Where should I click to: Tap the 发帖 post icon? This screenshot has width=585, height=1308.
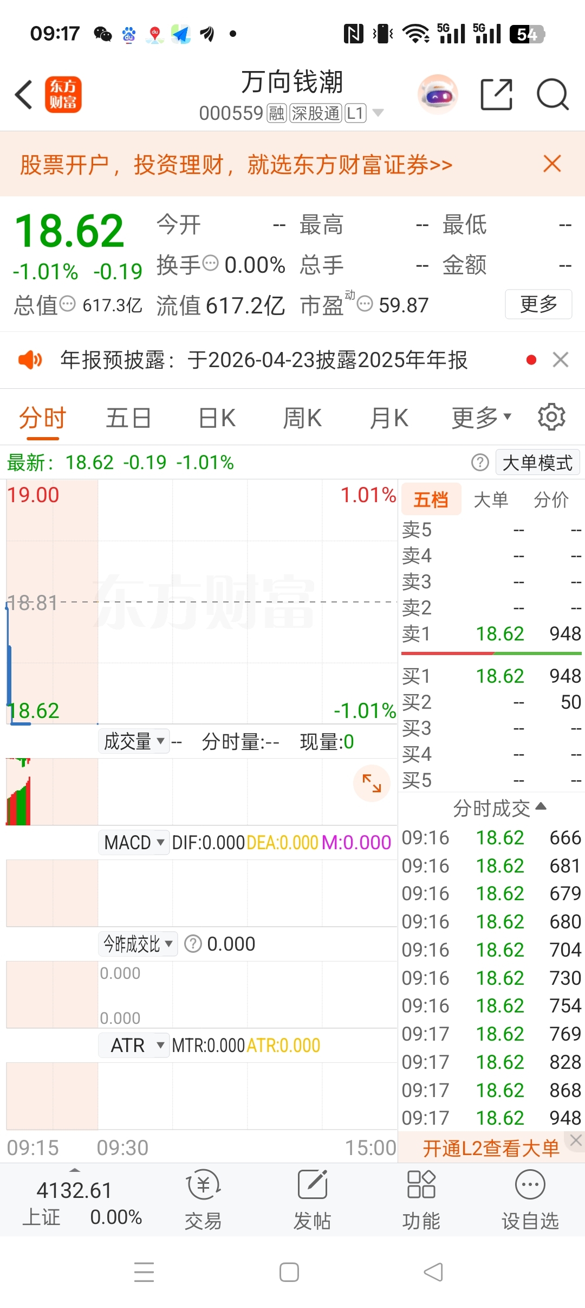(313, 1200)
